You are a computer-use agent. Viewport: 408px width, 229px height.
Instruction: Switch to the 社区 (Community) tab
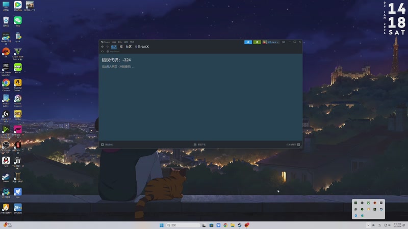coord(129,47)
